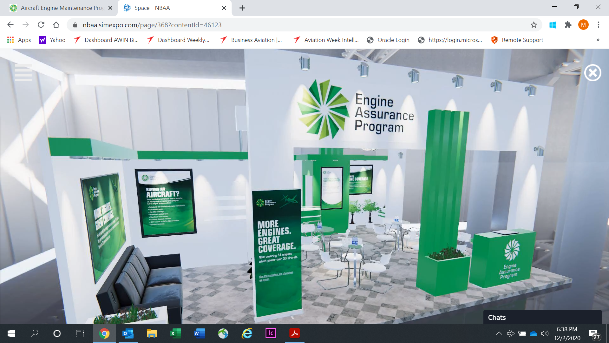Open a new browser tab
Image resolution: width=609 pixels, height=343 pixels.
(x=242, y=8)
